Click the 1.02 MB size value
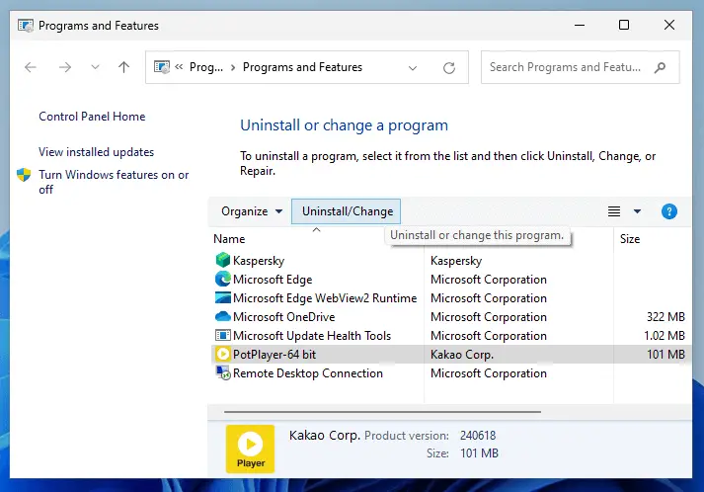The width and height of the screenshot is (704, 492). pyautogui.click(x=665, y=336)
